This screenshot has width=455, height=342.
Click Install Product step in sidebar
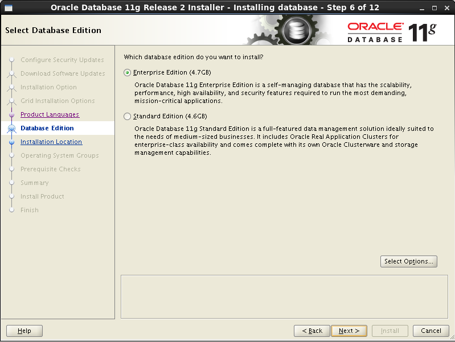tap(42, 196)
